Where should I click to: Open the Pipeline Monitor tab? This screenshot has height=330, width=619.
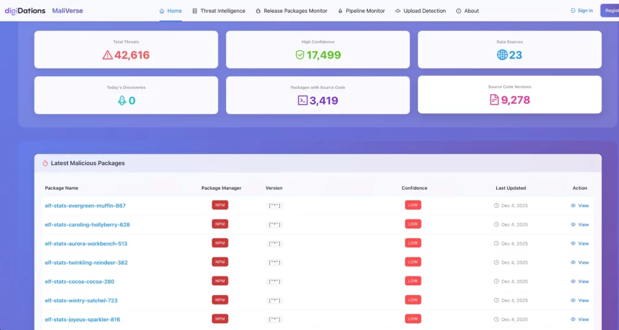[x=361, y=11]
